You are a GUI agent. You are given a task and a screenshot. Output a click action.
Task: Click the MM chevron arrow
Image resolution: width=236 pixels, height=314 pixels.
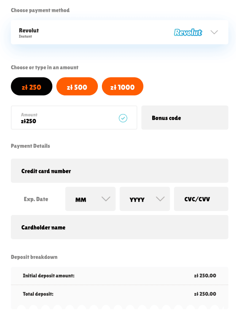point(106,199)
